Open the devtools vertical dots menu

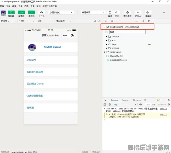pyautogui.click(x=164, y=100)
